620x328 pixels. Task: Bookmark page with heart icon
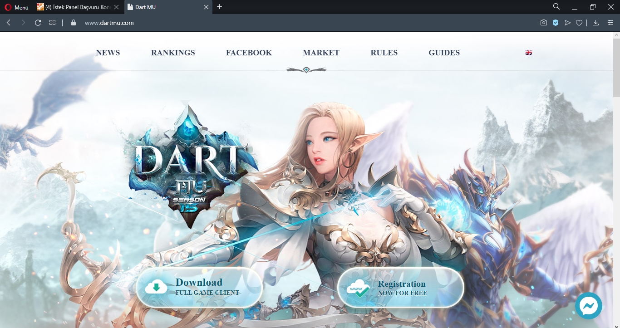tap(579, 23)
